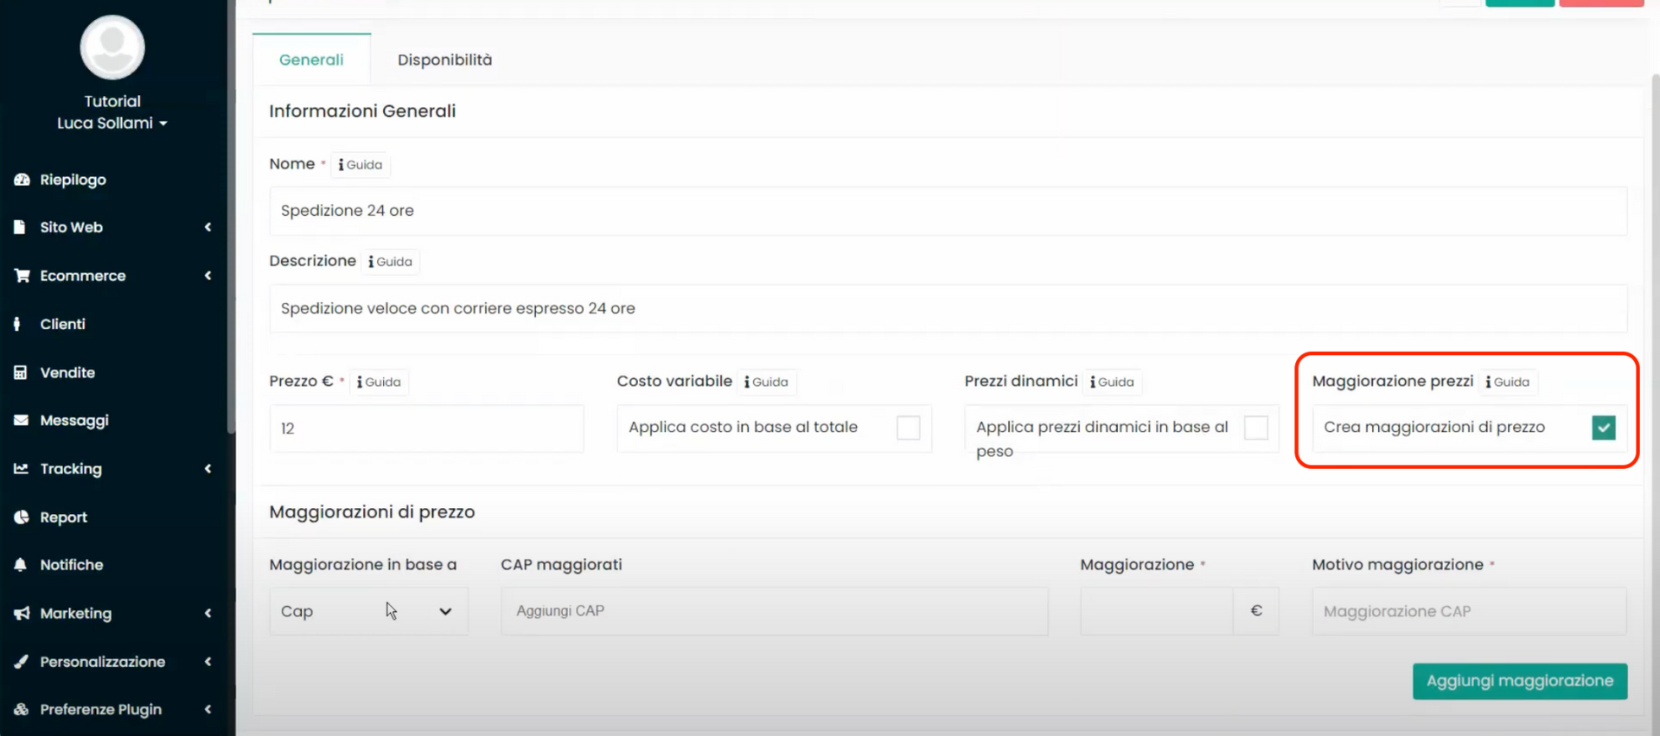Open the Cap maggiorazione dropdown
Viewport: 1660px width, 736px height.
(368, 612)
